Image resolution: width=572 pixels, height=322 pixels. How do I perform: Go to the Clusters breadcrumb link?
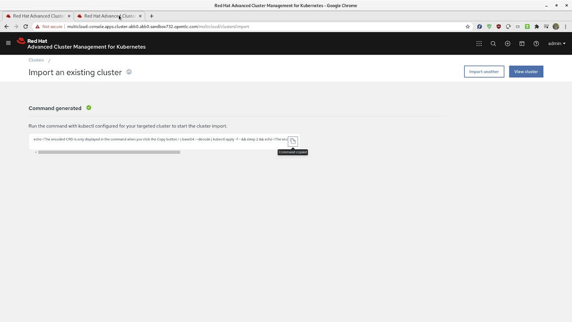pos(36,60)
